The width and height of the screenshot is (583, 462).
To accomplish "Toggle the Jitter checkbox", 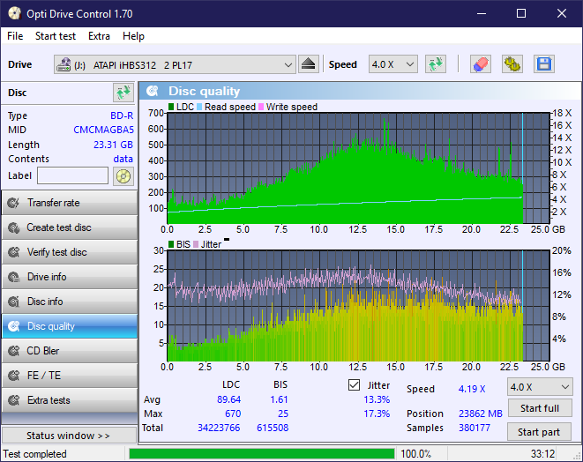I will pos(355,385).
